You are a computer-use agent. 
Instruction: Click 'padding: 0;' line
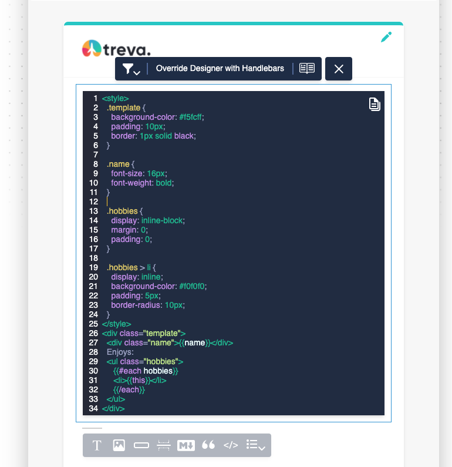tap(131, 239)
